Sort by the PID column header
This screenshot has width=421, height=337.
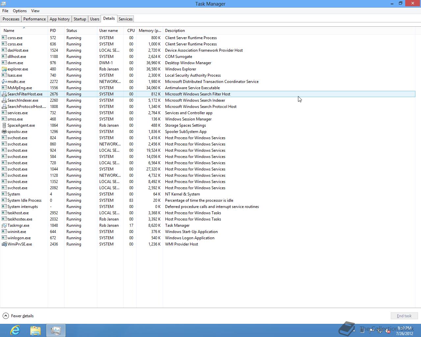click(56, 30)
